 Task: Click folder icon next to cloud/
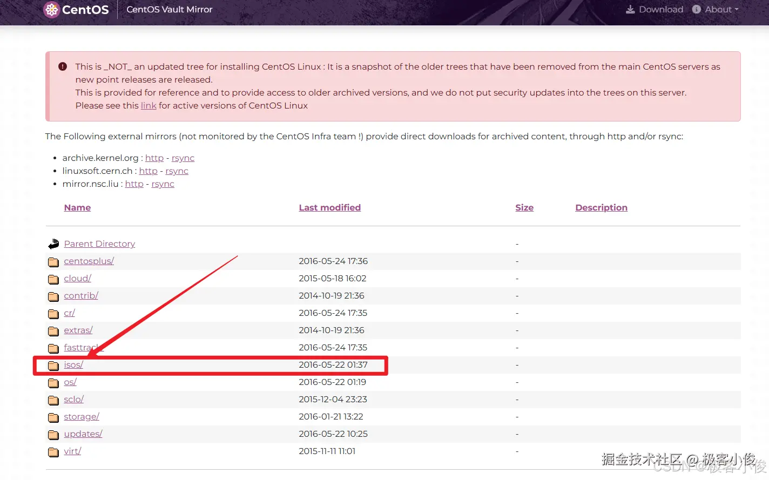53,279
